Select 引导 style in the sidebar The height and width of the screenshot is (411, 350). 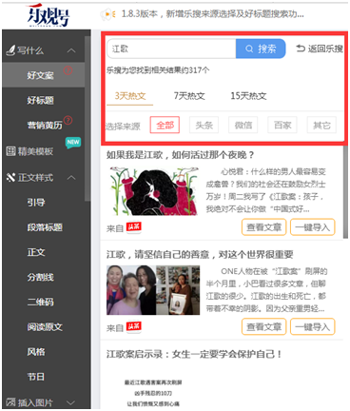[x=36, y=202]
